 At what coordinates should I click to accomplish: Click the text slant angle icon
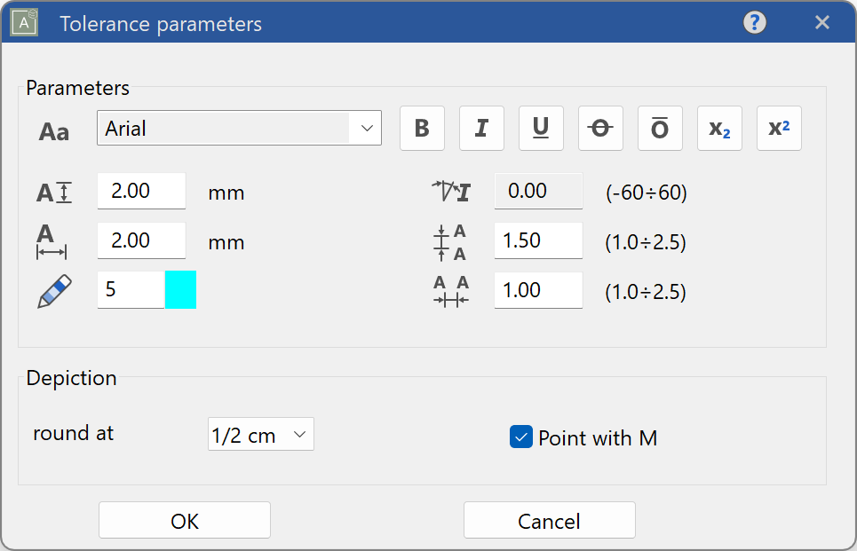[x=452, y=190]
